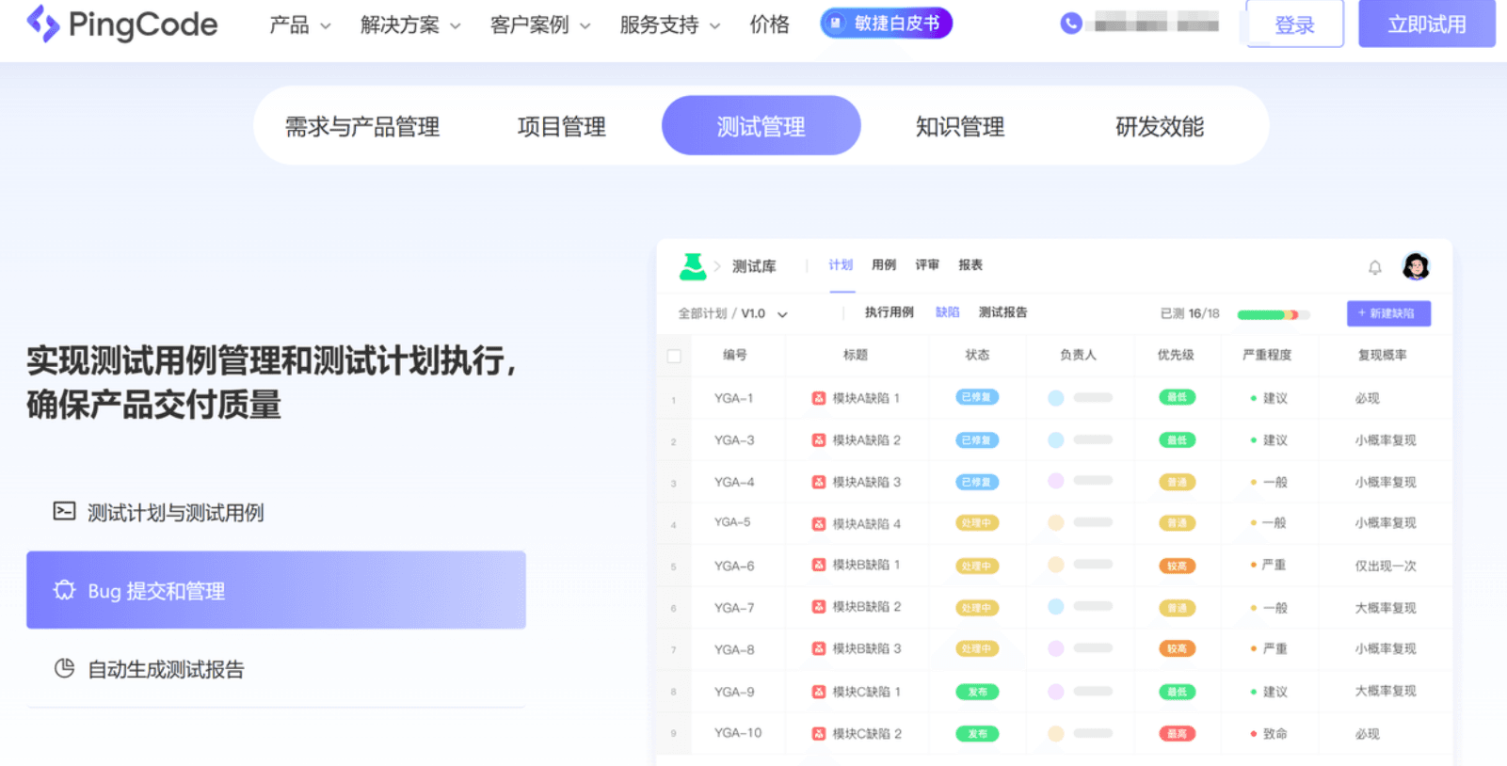Open the notification bell in test library

pyautogui.click(x=1375, y=267)
